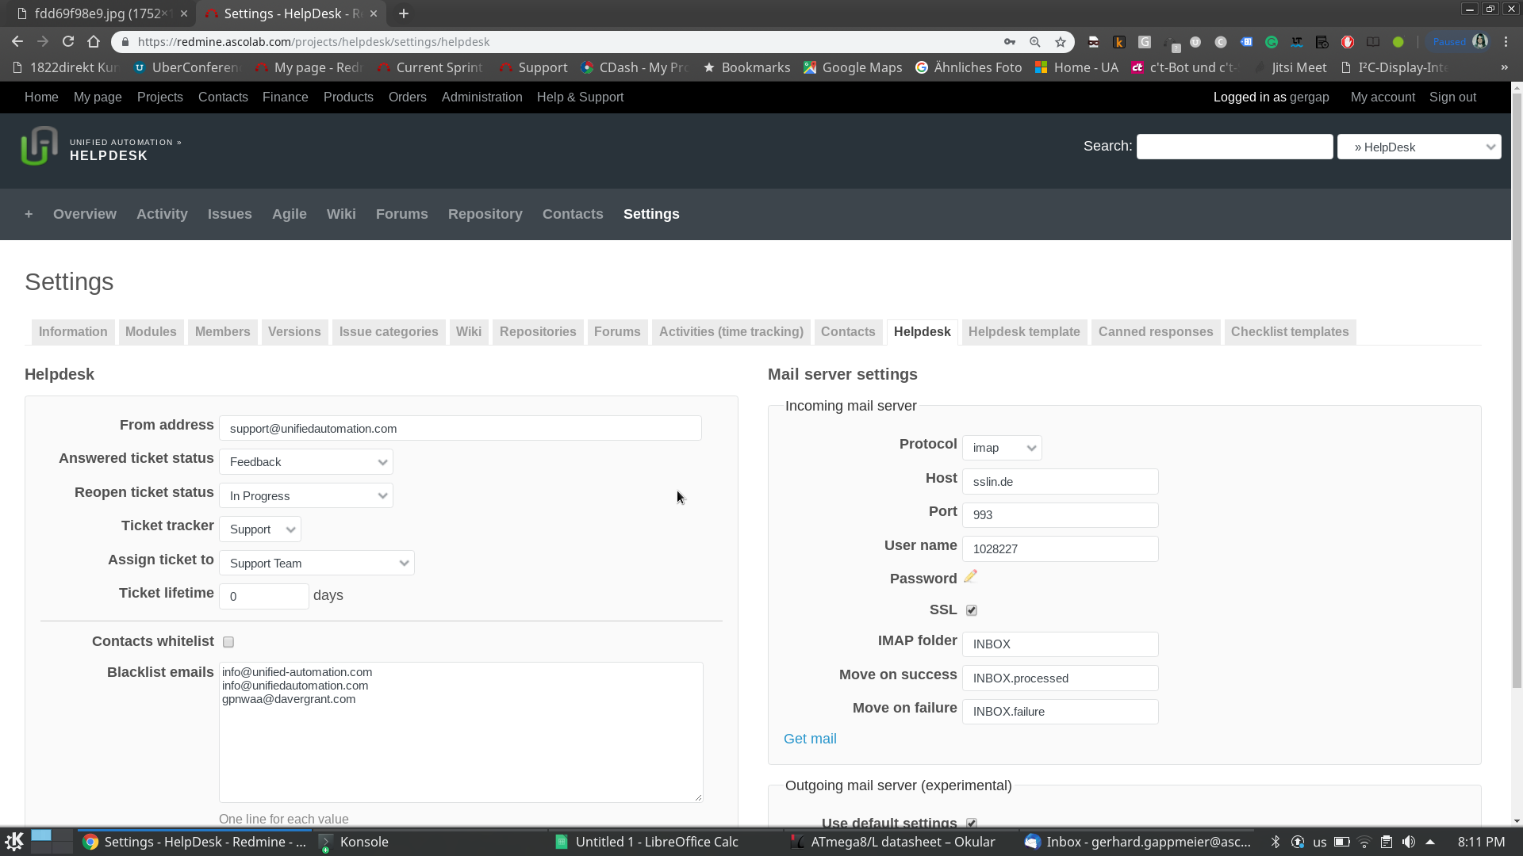Screen dimensions: 1523x856
Task: Reload the page in browser toolbar
Action: [x=68, y=42]
